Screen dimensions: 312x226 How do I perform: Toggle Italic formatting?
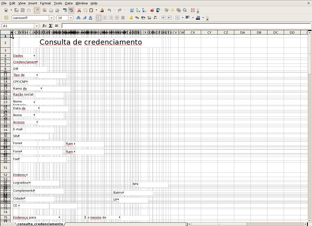click(85, 18)
